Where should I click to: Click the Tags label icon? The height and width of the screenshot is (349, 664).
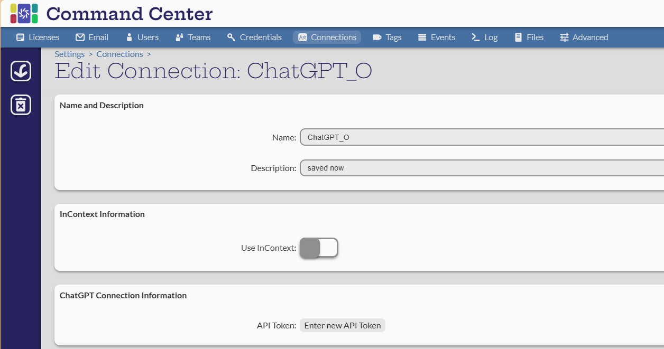coord(377,37)
